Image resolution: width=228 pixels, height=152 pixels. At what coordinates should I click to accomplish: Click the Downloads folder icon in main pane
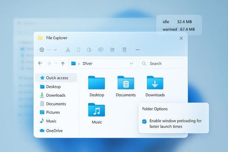click(155, 83)
